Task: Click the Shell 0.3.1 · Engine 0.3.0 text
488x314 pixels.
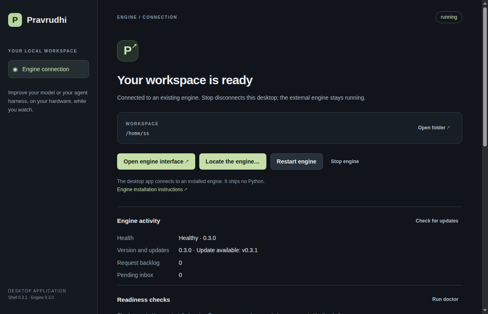Action: [x=31, y=297]
